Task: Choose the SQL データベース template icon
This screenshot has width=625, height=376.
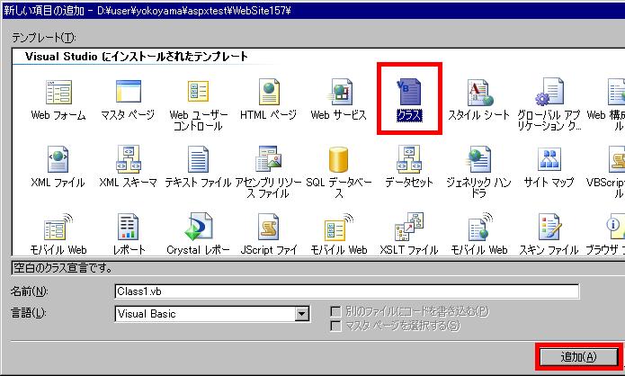Action: (338, 159)
